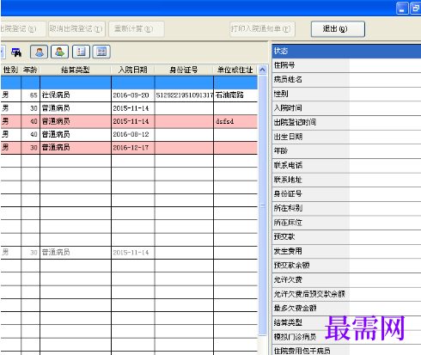Click the ID number cell starting with 512922
421x355 pixels.
tap(184, 95)
